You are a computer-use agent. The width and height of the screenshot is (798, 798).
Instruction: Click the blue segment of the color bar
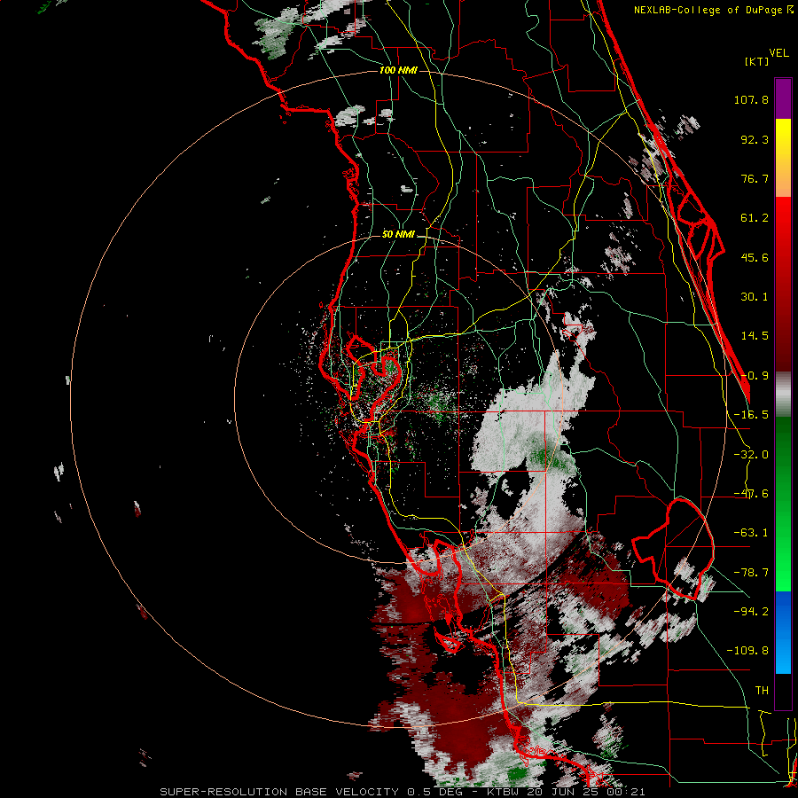pos(783,632)
